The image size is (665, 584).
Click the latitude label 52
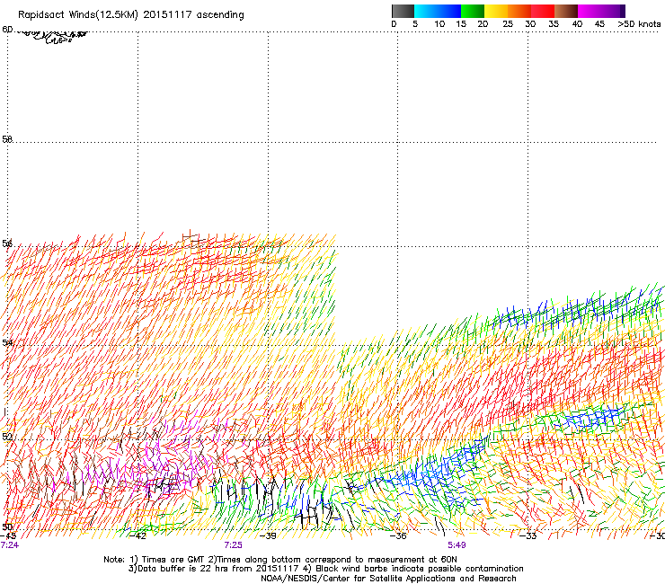tap(7, 437)
